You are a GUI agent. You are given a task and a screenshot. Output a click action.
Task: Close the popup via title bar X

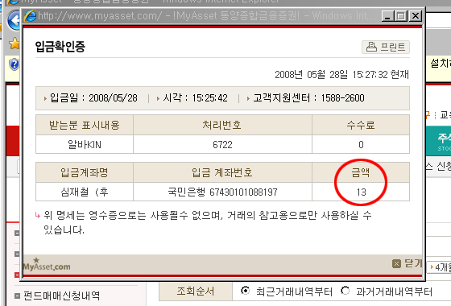(416, 16)
